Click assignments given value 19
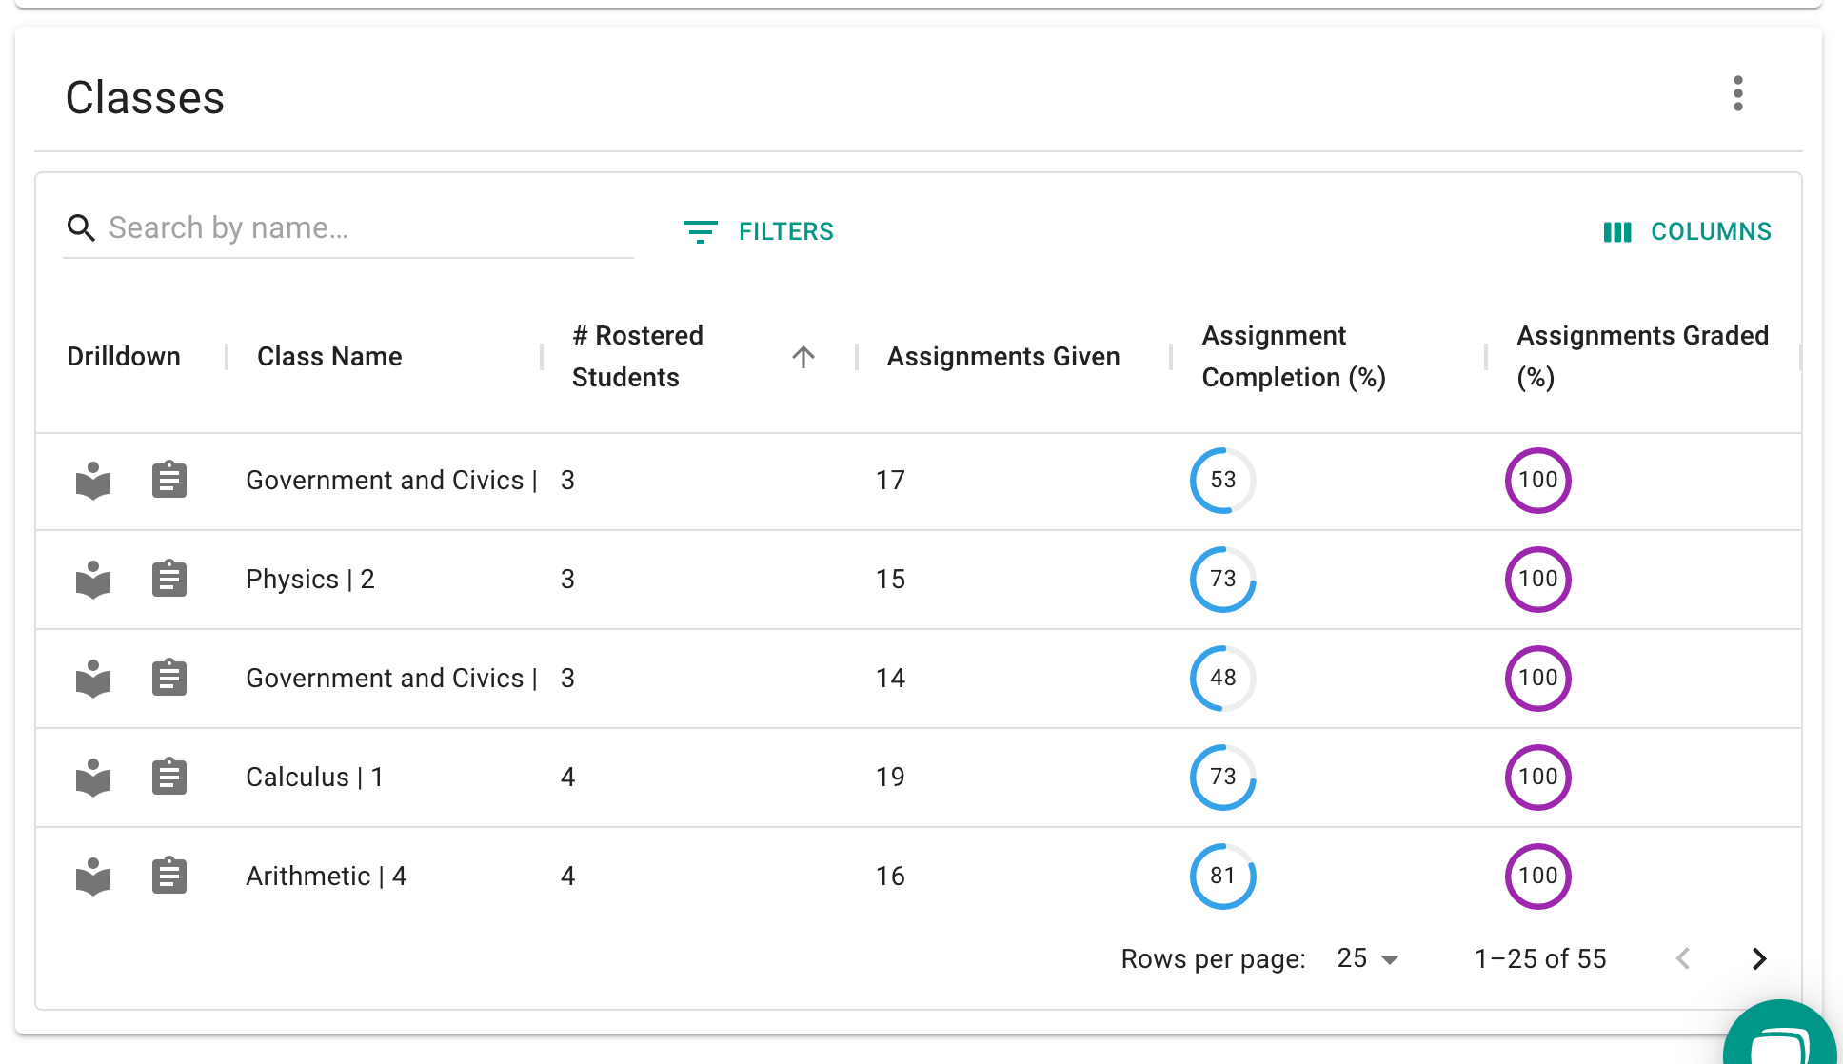The height and width of the screenshot is (1064, 1843). point(890,778)
